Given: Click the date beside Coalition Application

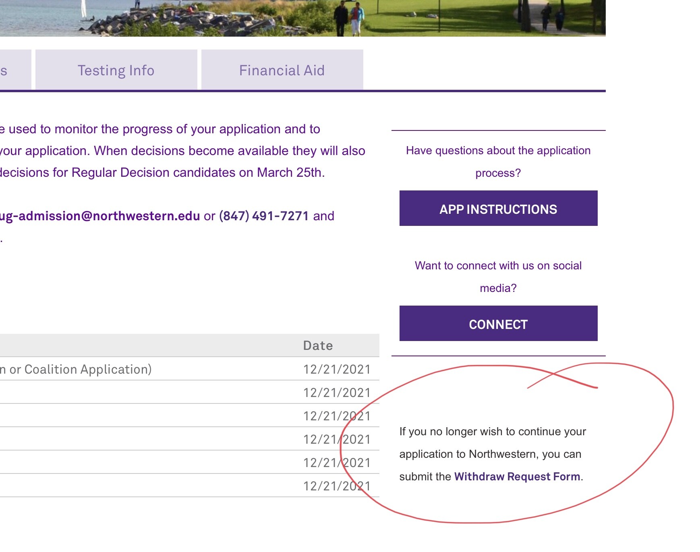Looking at the screenshot, I should coord(337,369).
